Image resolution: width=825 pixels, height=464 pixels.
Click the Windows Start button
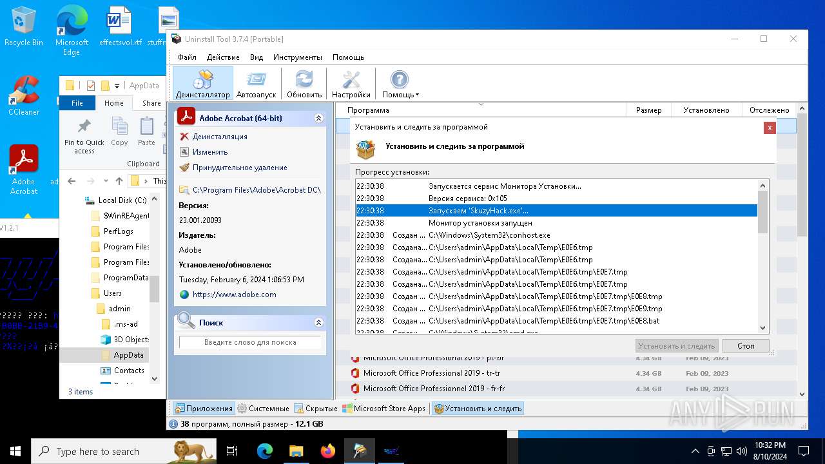[x=15, y=451]
